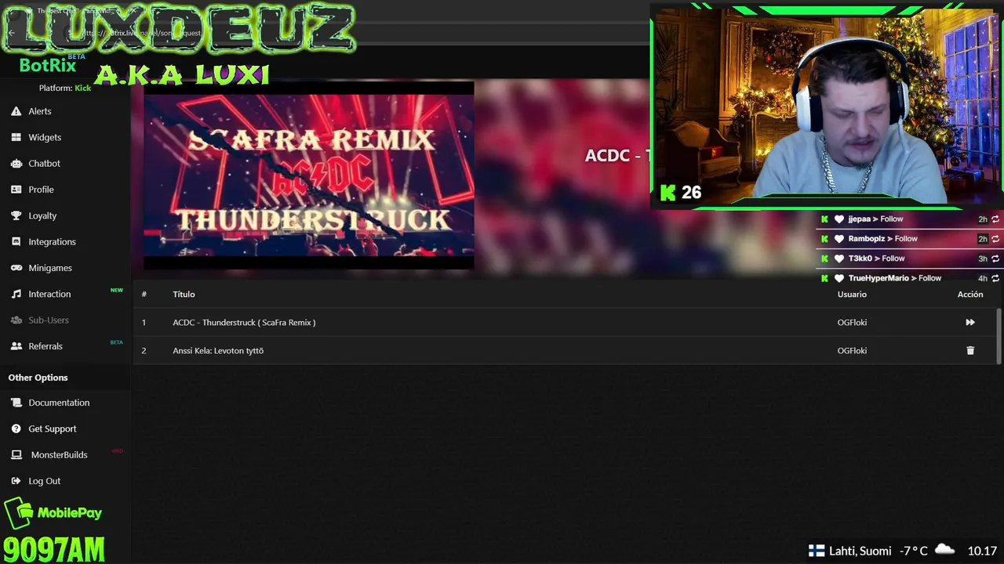Select the Anssi Kela: Levoton tyttö row

tap(565, 350)
